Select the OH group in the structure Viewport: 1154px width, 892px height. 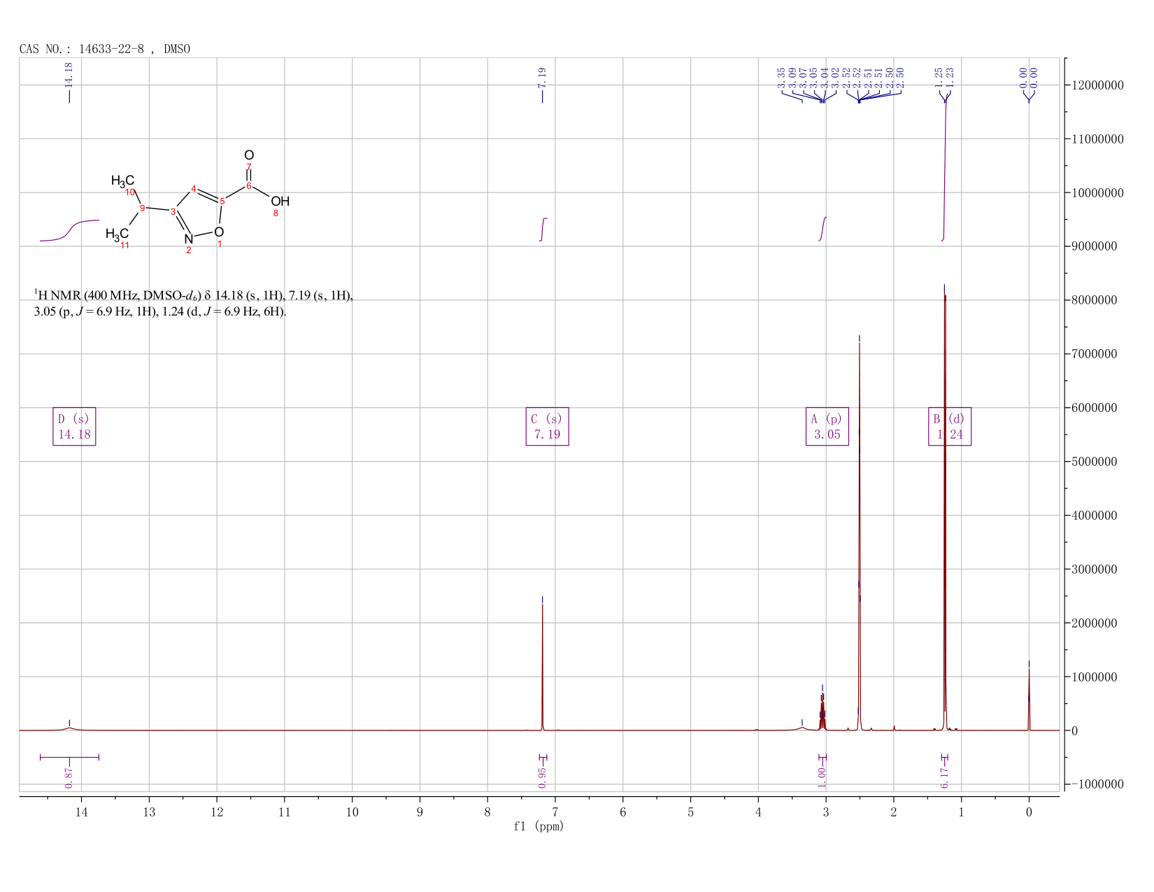click(280, 201)
